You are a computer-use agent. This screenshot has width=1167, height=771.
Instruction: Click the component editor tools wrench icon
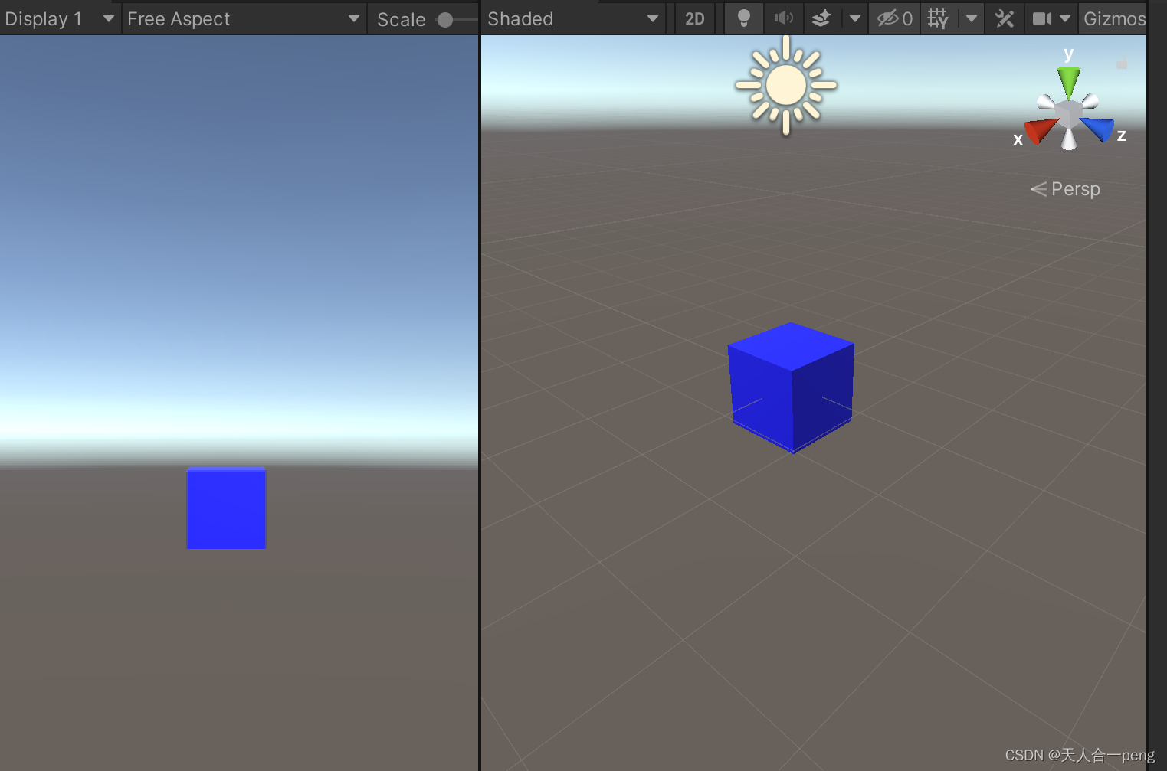pyautogui.click(x=1005, y=18)
